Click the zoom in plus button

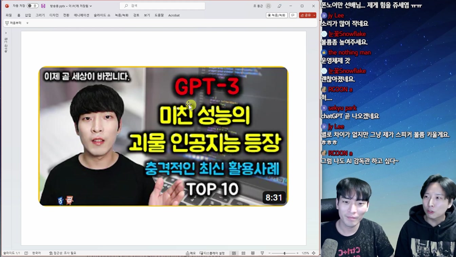[298, 253]
